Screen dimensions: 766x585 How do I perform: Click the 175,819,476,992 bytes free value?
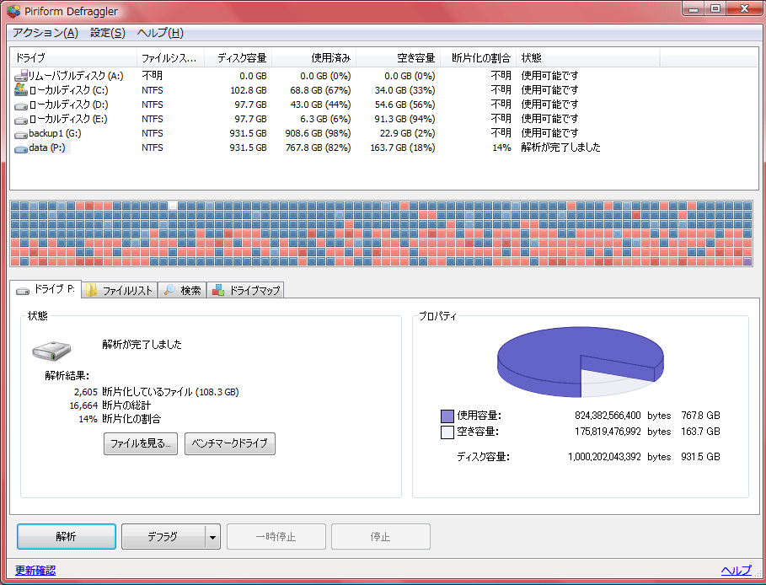click(x=608, y=431)
